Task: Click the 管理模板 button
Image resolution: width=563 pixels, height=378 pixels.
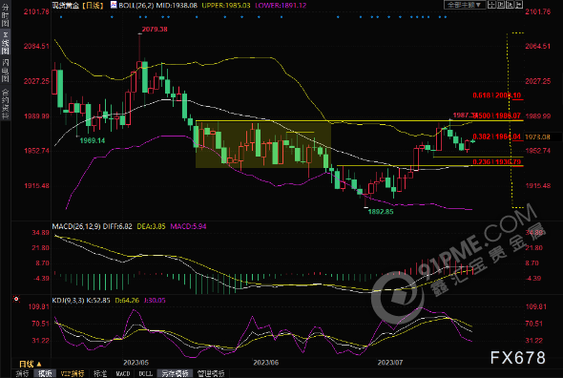Action: coord(211,373)
